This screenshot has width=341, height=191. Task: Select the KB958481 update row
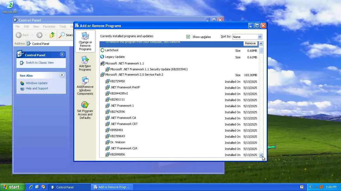(179, 130)
